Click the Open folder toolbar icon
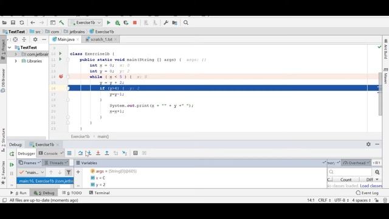 [x=4, y=23]
